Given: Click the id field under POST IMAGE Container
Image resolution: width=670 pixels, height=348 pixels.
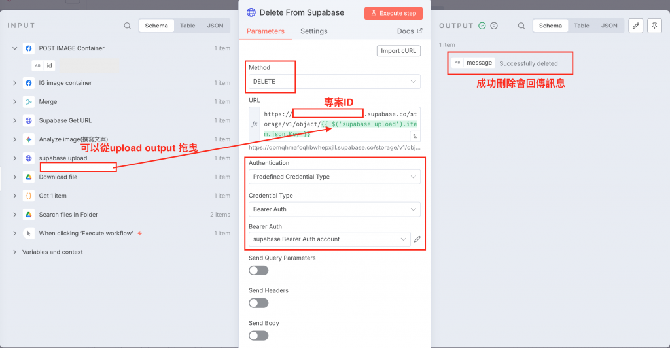Looking at the screenshot, I should [x=44, y=65].
